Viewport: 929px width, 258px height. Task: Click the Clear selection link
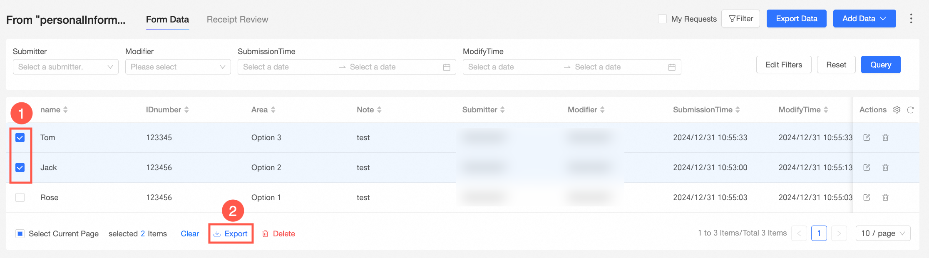[x=190, y=234]
